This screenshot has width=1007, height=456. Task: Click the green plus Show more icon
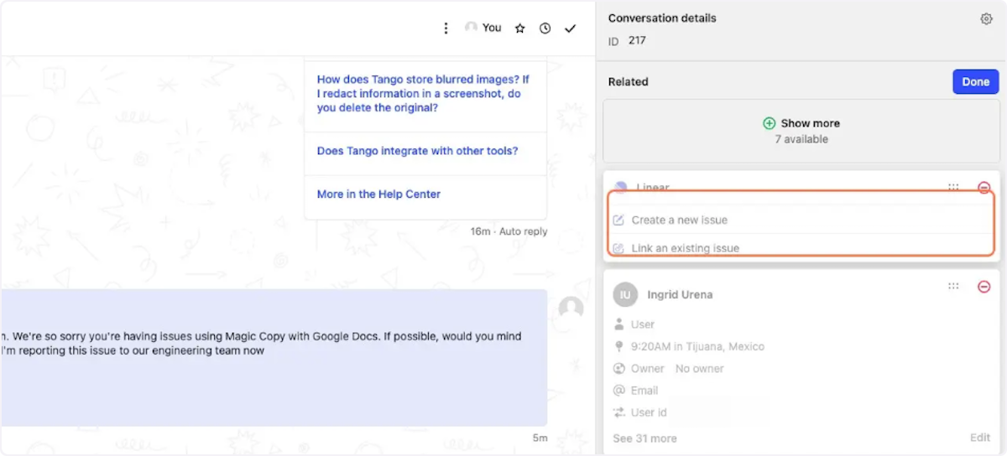tap(770, 123)
